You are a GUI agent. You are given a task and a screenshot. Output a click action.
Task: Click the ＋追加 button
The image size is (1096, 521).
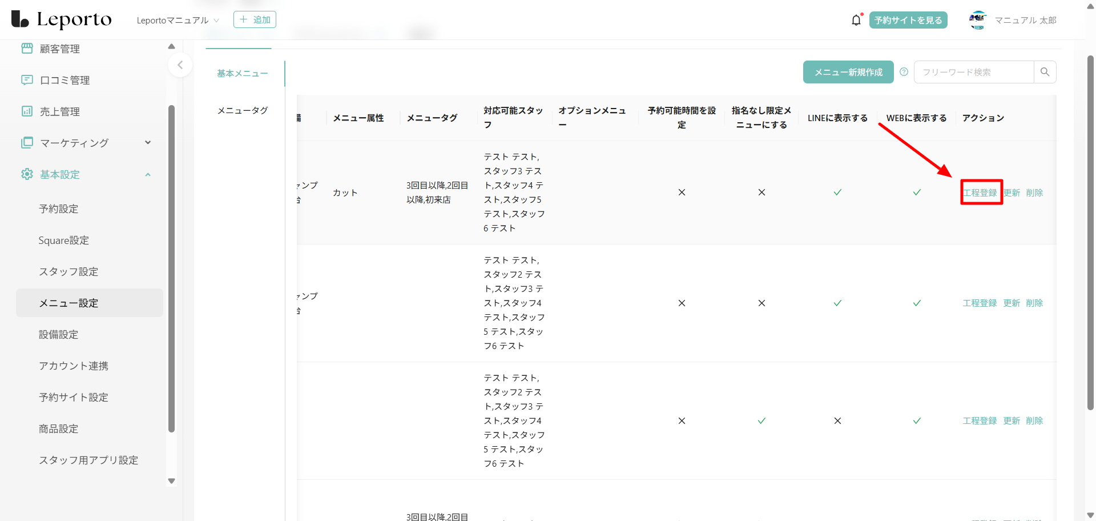[x=255, y=19]
